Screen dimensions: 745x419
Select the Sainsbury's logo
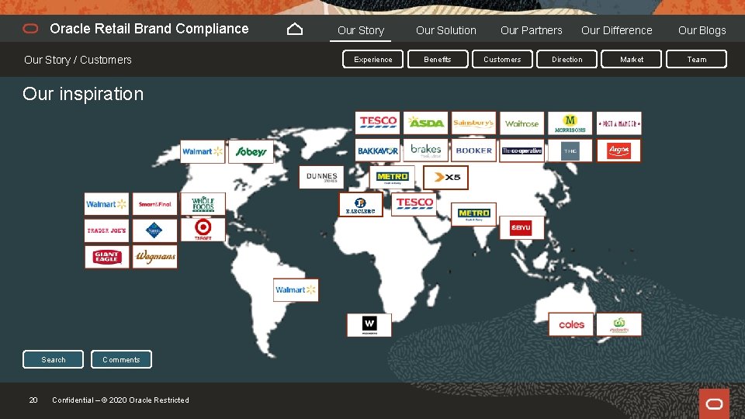coord(473,123)
